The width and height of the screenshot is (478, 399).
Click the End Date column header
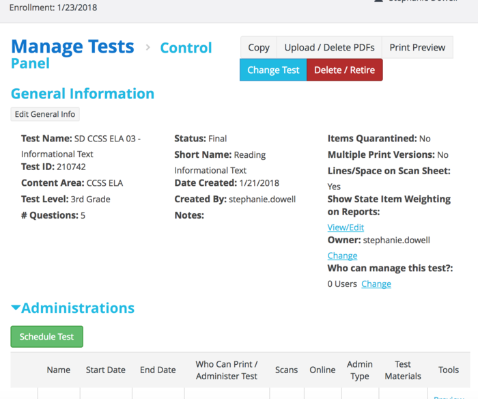[x=158, y=370]
